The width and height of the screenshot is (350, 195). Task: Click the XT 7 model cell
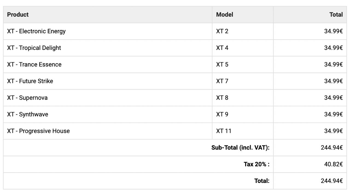click(243, 81)
